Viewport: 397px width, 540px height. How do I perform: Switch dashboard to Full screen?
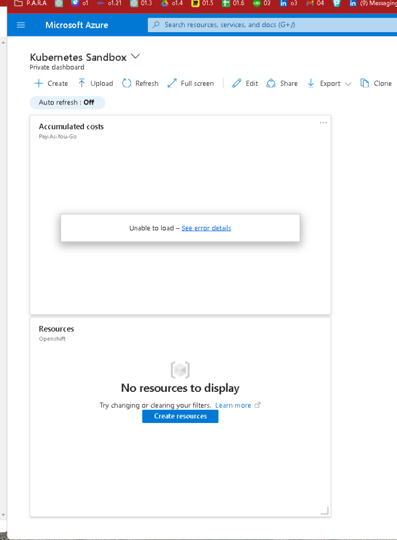[191, 83]
